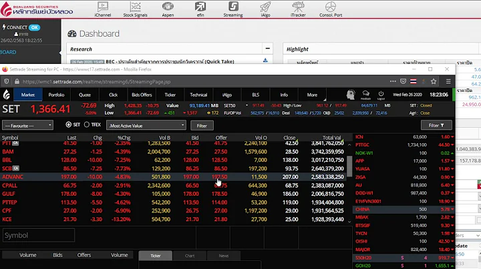
Task: Click the Pocket save icon in Firefox
Action: click(403, 81)
